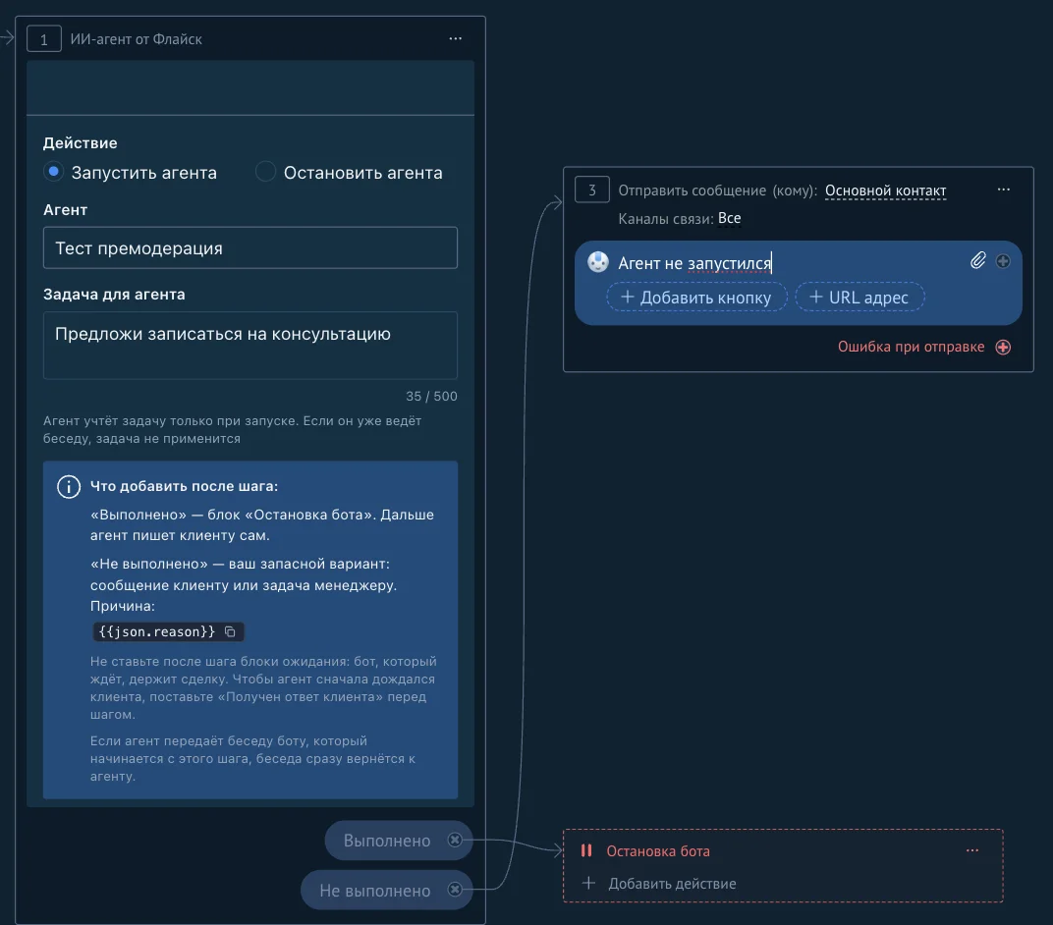Click the pause icon of Остановка бота

click(586, 850)
